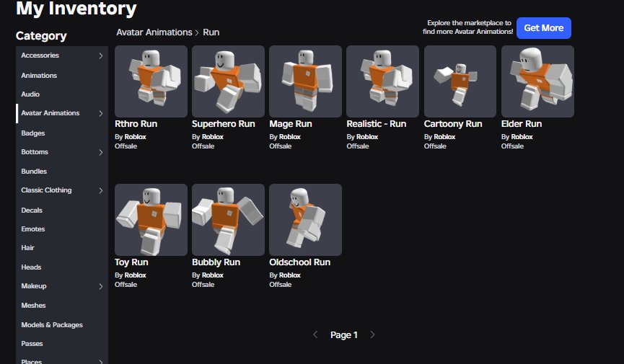
Task: Open the Bubbly Run animation thumbnail
Action: pyautogui.click(x=228, y=220)
